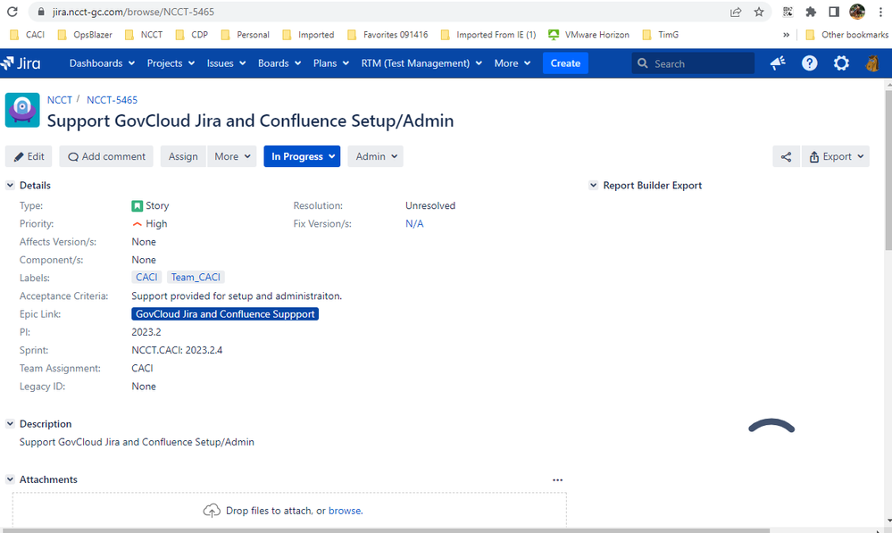
Task: Click the N/A fix version link
Action: (x=414, y=223)
